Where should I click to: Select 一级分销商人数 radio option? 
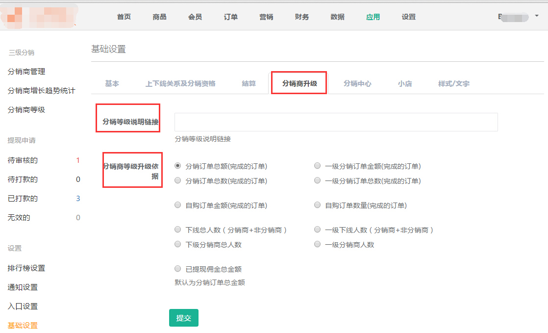(318, 244)
